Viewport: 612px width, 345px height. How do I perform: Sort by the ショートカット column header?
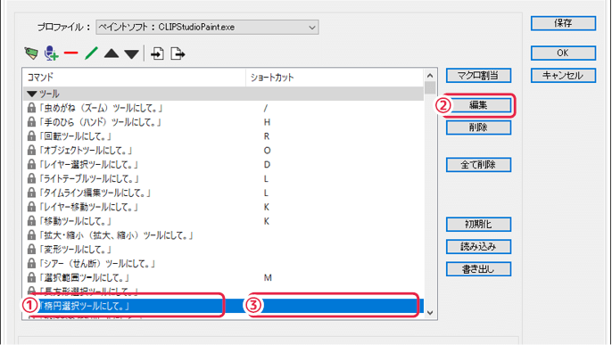(335, 78)
